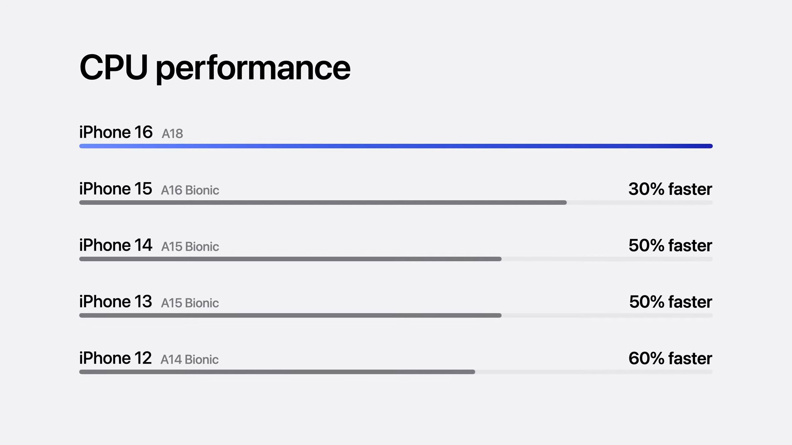The width and height of the screenshot is (792, 445).
Task: Click the '50% faster' label for iPhone 13
Action: pyautogui.click(x=669, y=302)
